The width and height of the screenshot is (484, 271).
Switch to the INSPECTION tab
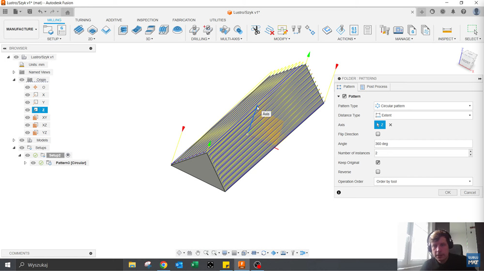point(148,20)
